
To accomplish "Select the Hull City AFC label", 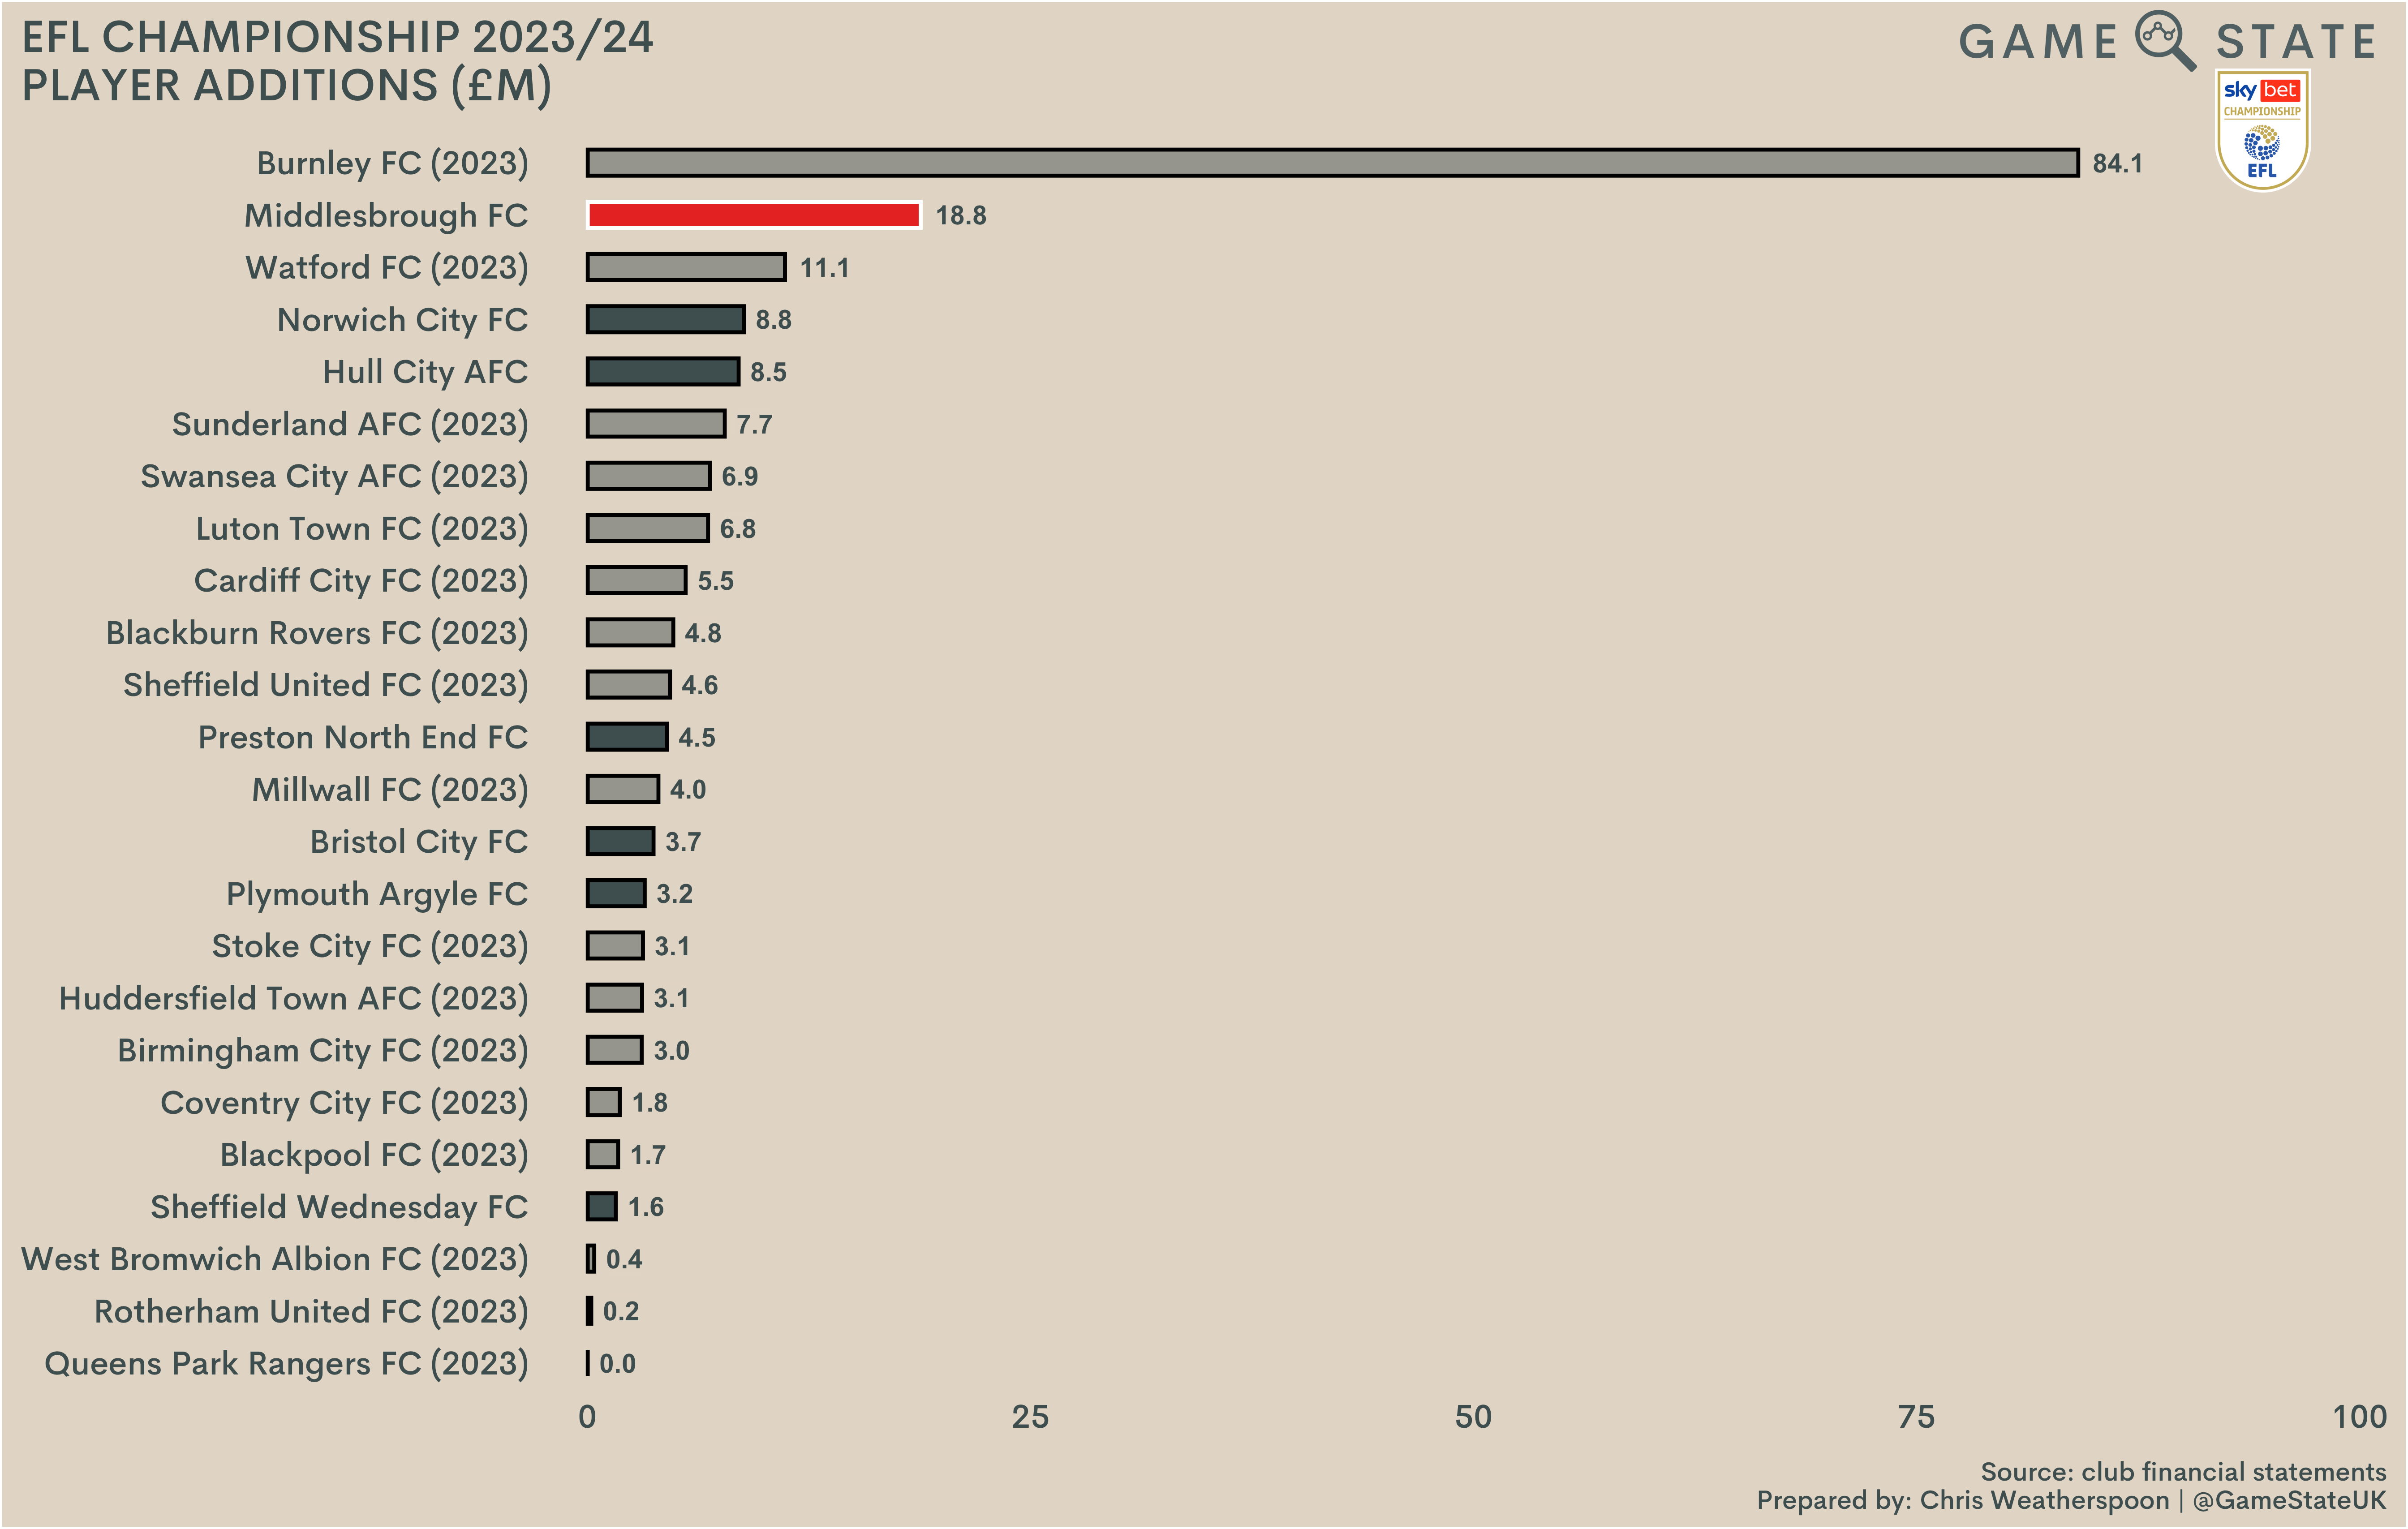I will (425, 372).
